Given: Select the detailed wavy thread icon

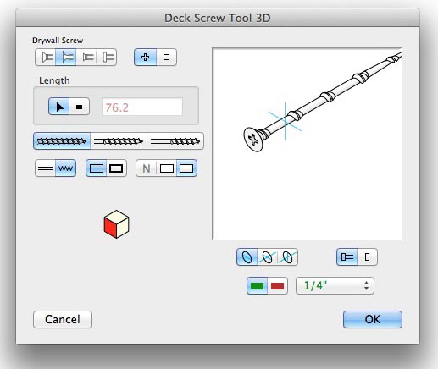Looking at the screenshot, I should tap(65, 168).
